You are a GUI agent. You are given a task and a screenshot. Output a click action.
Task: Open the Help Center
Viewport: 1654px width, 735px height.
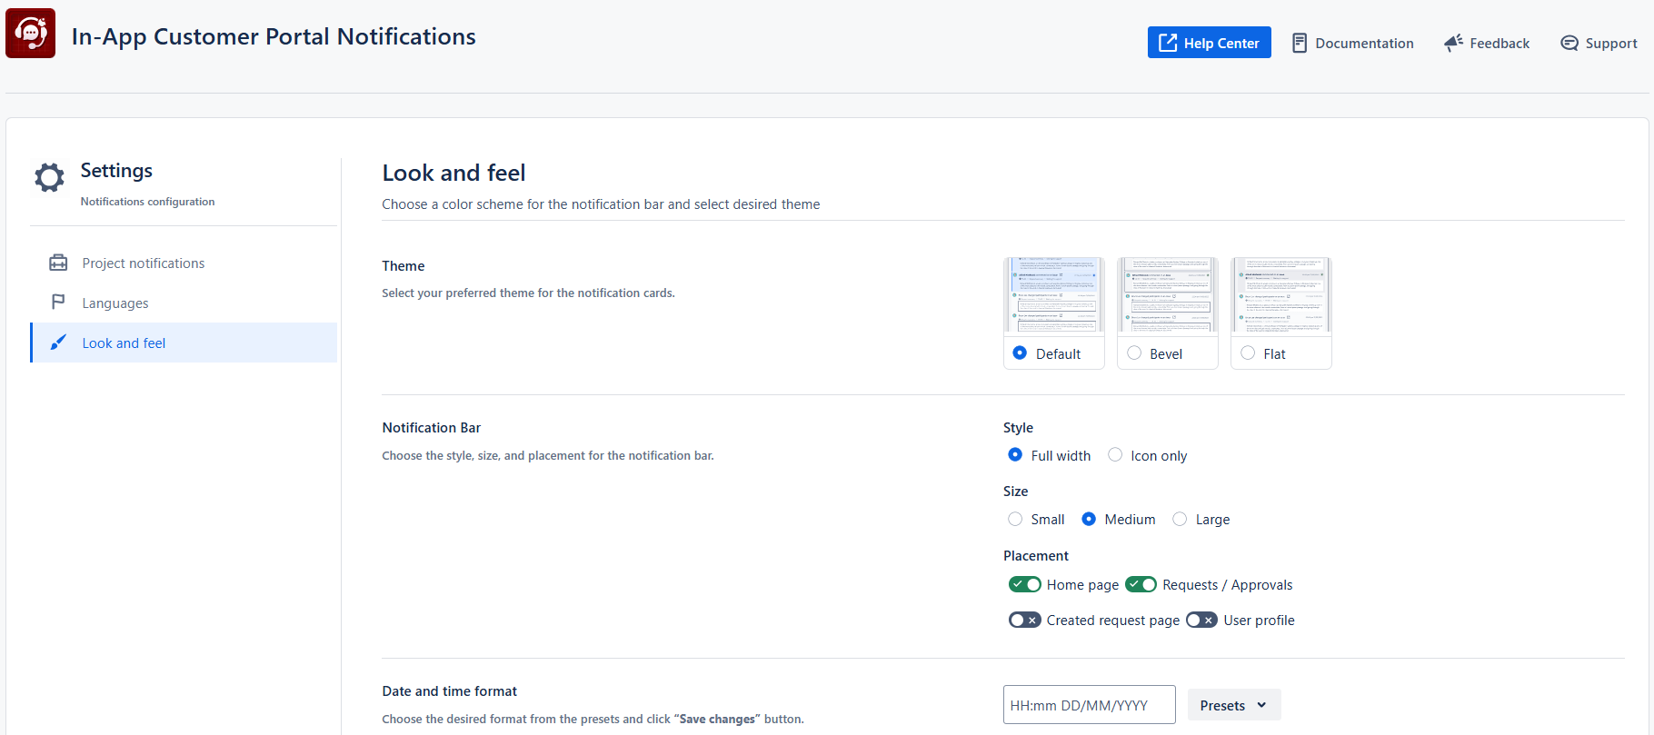[x=1210, y=43]
